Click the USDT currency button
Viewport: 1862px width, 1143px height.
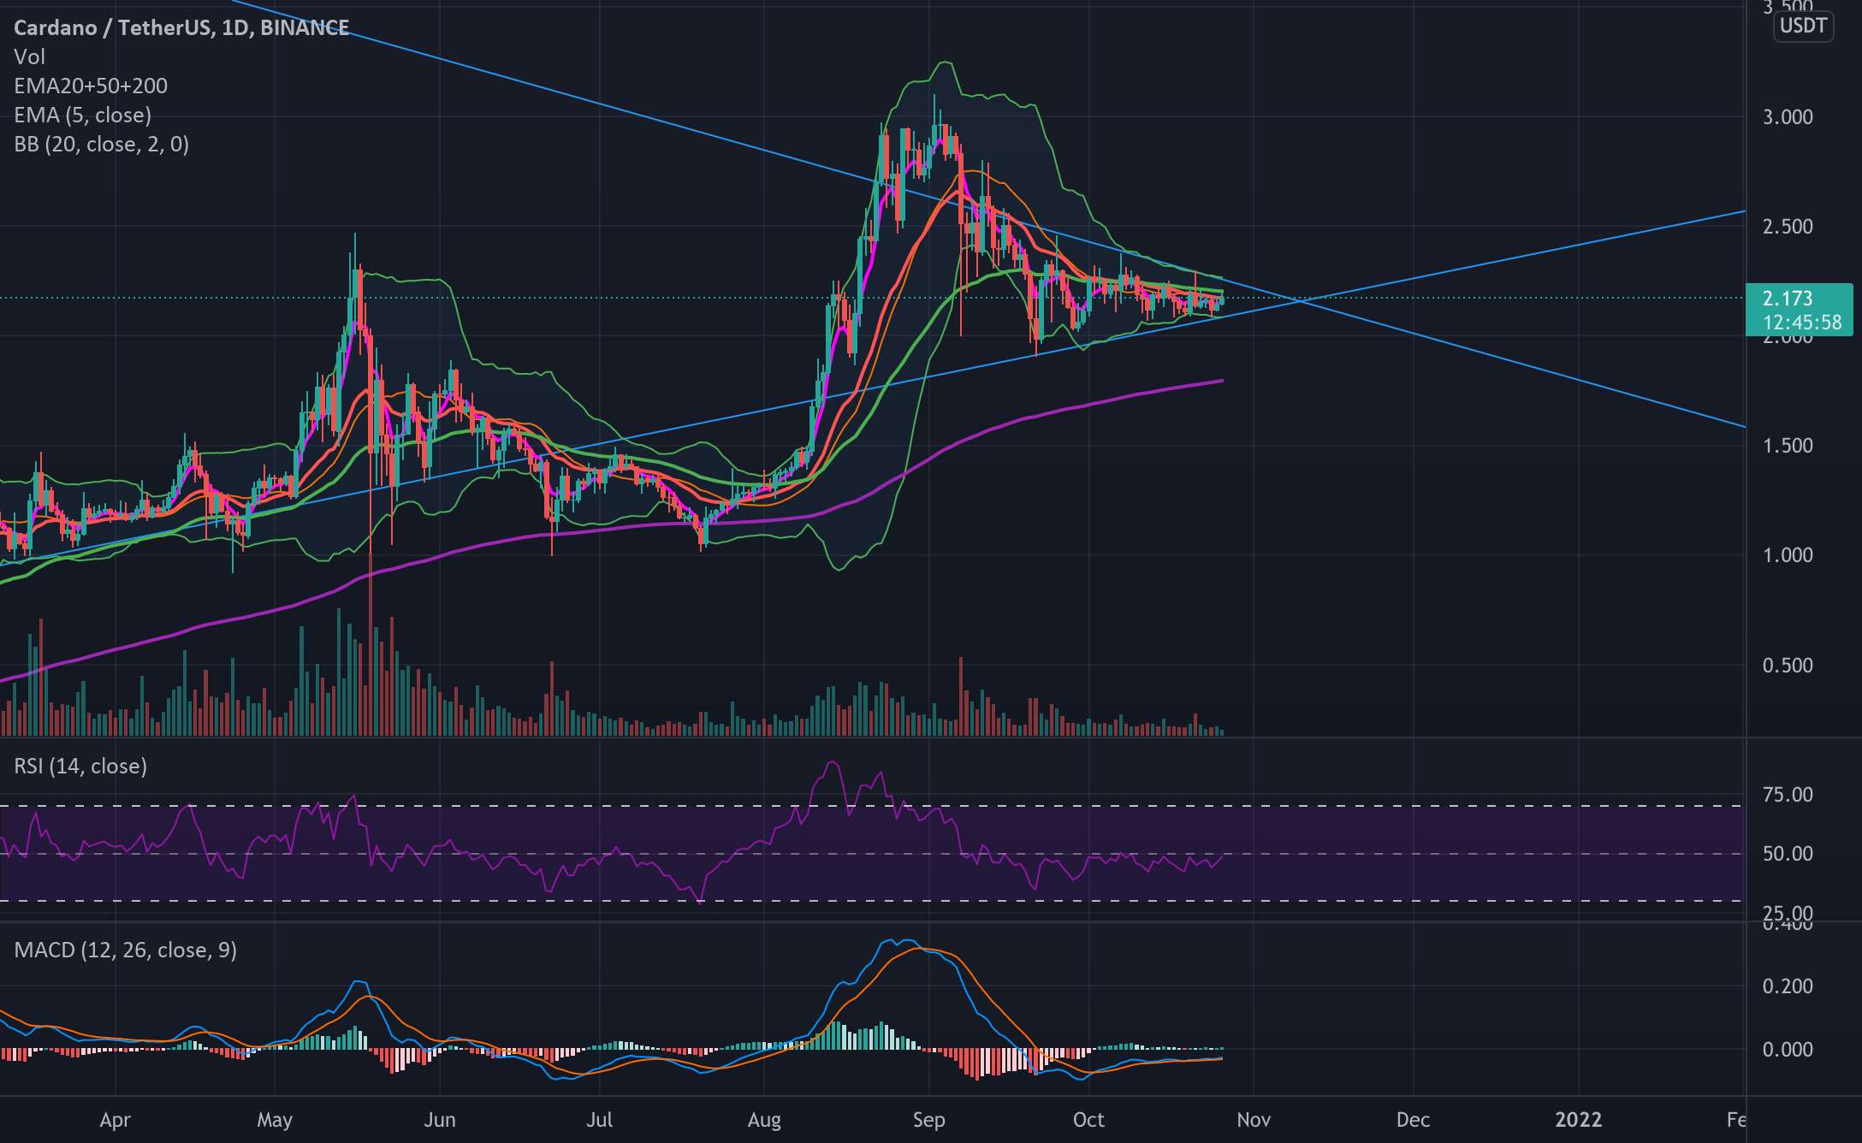(1803, 26)
